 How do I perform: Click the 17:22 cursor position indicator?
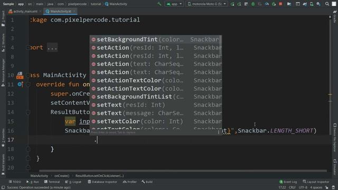pyautogui.click(x=282, y=188)
